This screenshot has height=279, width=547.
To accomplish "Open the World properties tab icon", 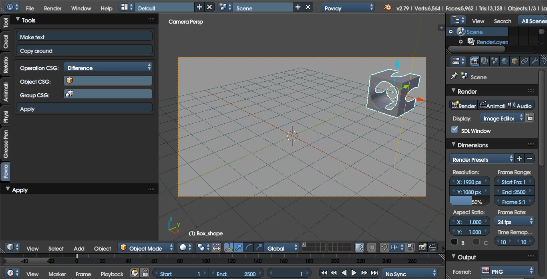I will point(505,61).
